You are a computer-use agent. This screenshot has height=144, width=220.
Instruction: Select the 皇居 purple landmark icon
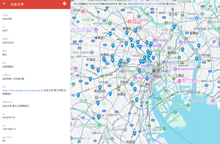click(148, 66)
